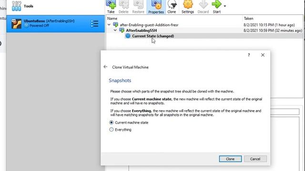Open help for the clone dialog
305x171 pixels.
click(249, 55)
